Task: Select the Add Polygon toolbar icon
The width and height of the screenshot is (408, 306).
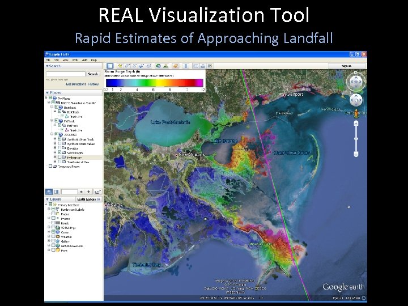Action: point(127,66)
